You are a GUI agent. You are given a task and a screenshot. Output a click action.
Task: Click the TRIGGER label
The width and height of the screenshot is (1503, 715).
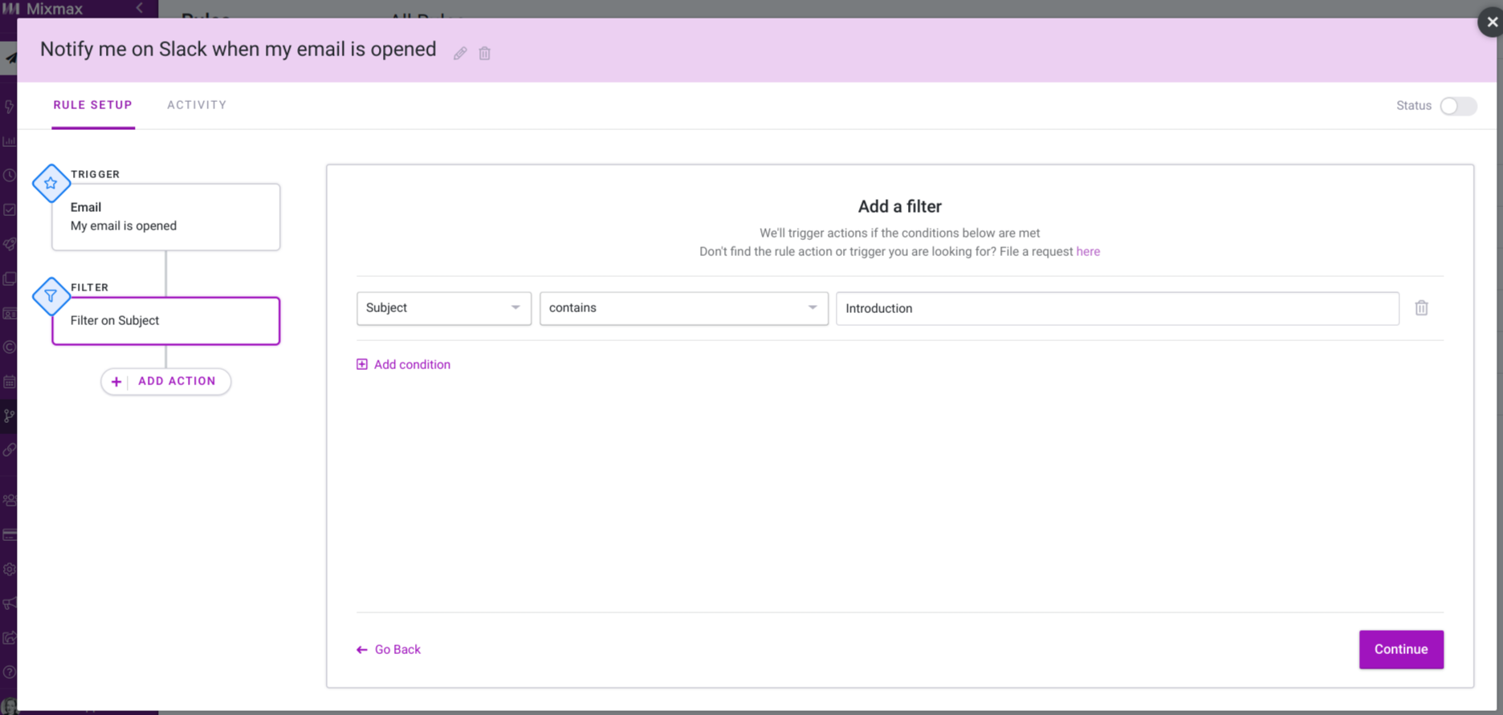coord(96,174)
